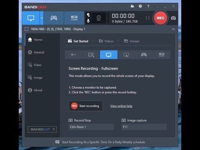Click the Screen Recording - Fullscreen heading
The height and width of the screenshot is (150, 200).
[x=93, y=68]
